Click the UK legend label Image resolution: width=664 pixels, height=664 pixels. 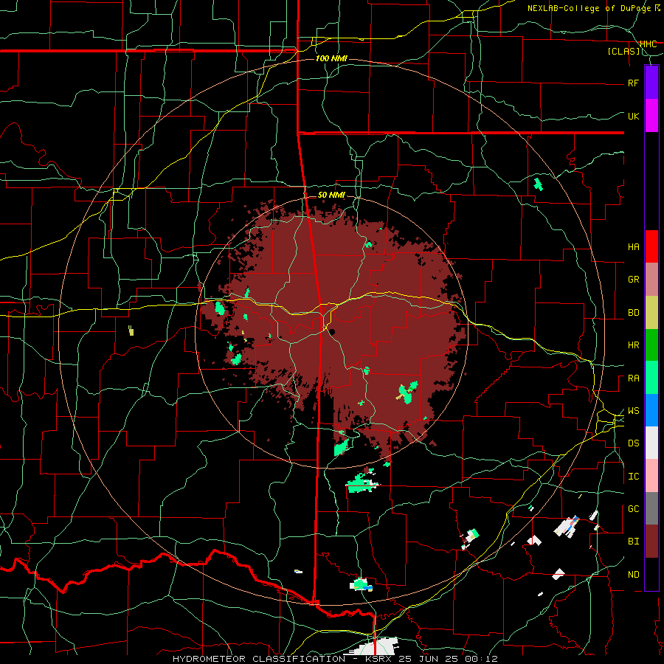coord(633,116)
